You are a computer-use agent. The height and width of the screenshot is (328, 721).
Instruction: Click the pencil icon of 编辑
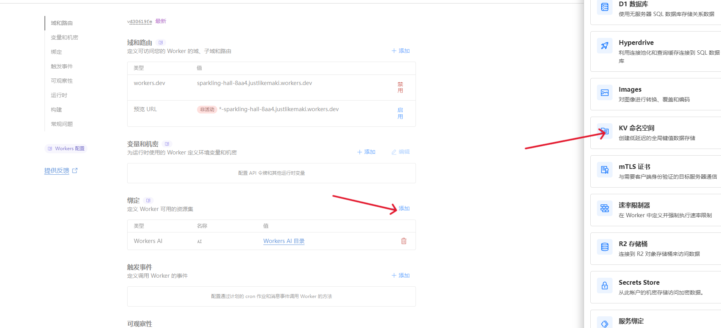tap(394, 152)
